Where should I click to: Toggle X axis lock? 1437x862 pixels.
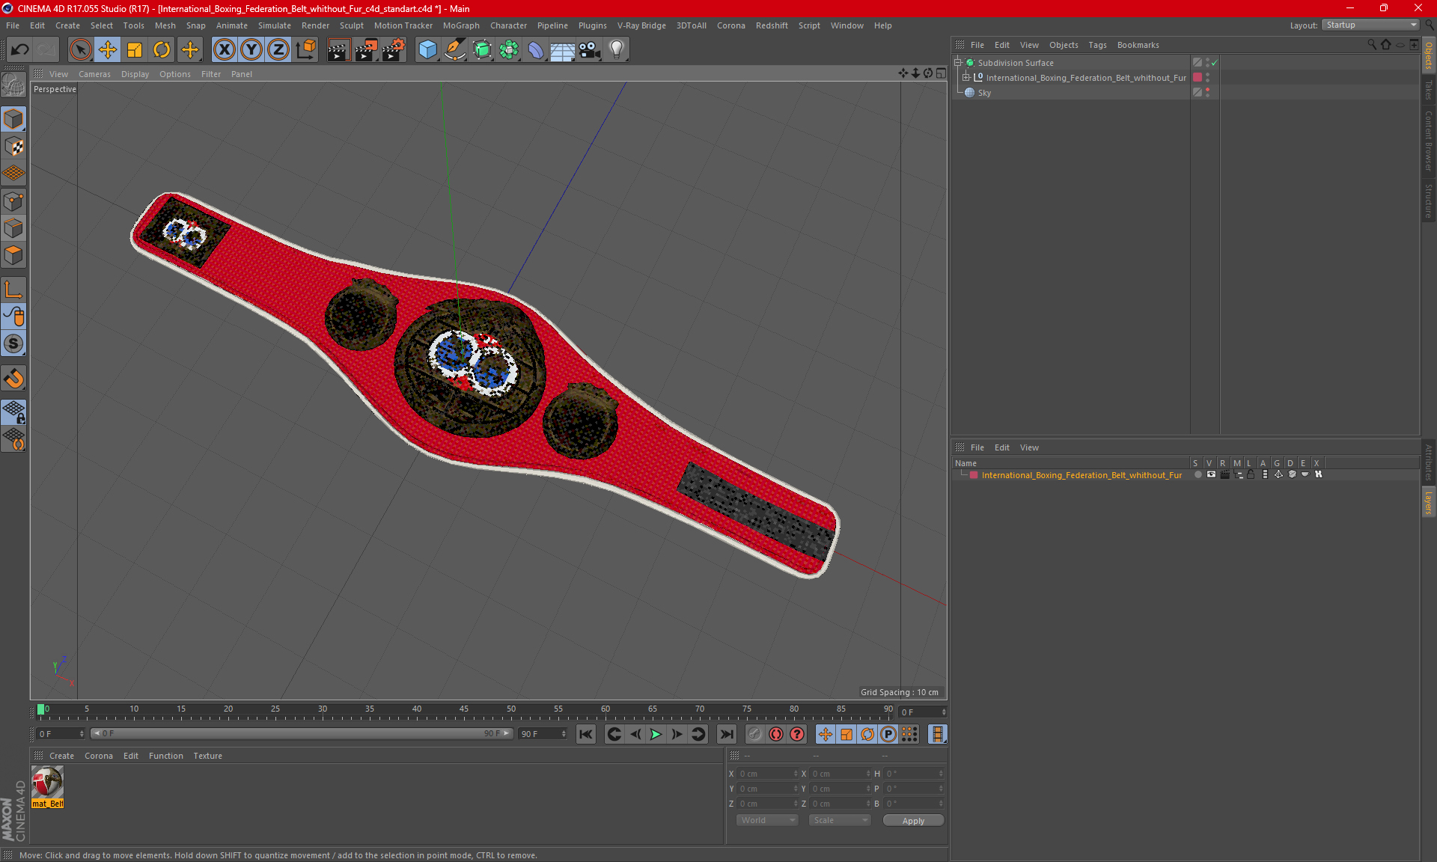[x=224, y=49]
